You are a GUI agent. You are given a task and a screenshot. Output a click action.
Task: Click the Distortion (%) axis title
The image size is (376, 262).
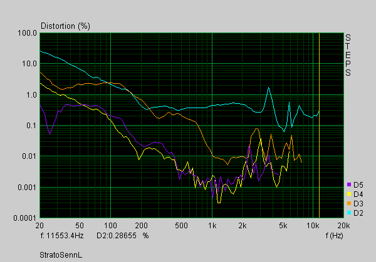click(x=65, y=26)
